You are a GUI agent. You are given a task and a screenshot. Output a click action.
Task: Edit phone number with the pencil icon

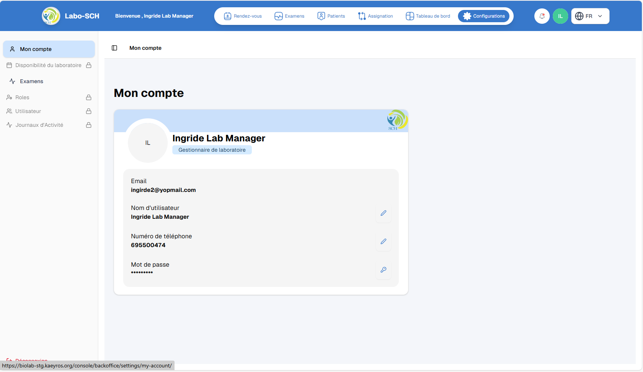383,241
